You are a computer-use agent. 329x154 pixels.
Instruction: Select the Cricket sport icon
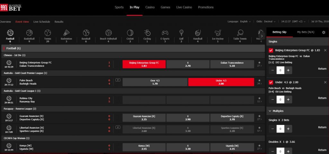coord(130,33)
